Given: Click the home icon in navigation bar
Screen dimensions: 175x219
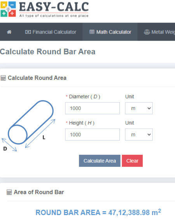Looking at the screenshot, I should click(x=9, y=32).
